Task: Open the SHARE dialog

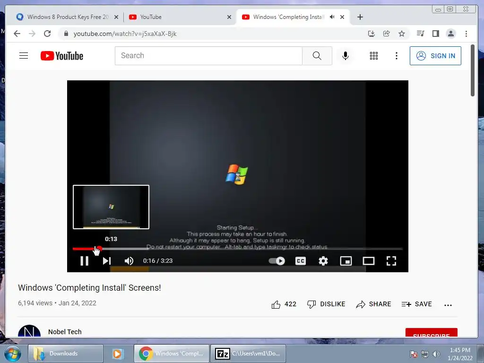Action: click(373, 304)
